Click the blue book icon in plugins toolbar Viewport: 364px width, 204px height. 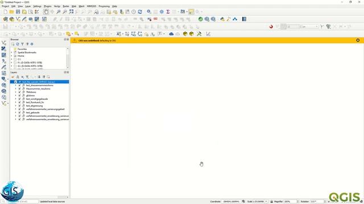pyautogui.click(x=244, y=19)
